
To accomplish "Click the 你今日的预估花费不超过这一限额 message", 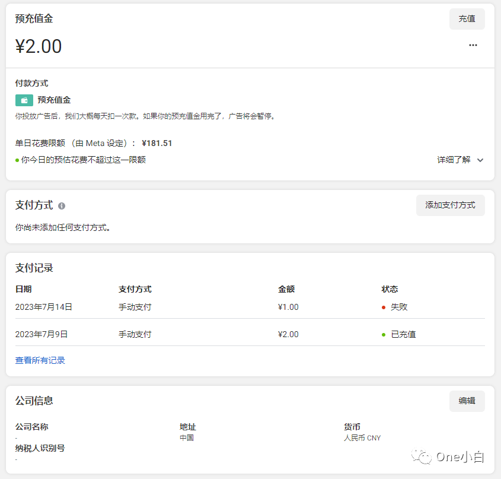I will (x=84, y=160).
